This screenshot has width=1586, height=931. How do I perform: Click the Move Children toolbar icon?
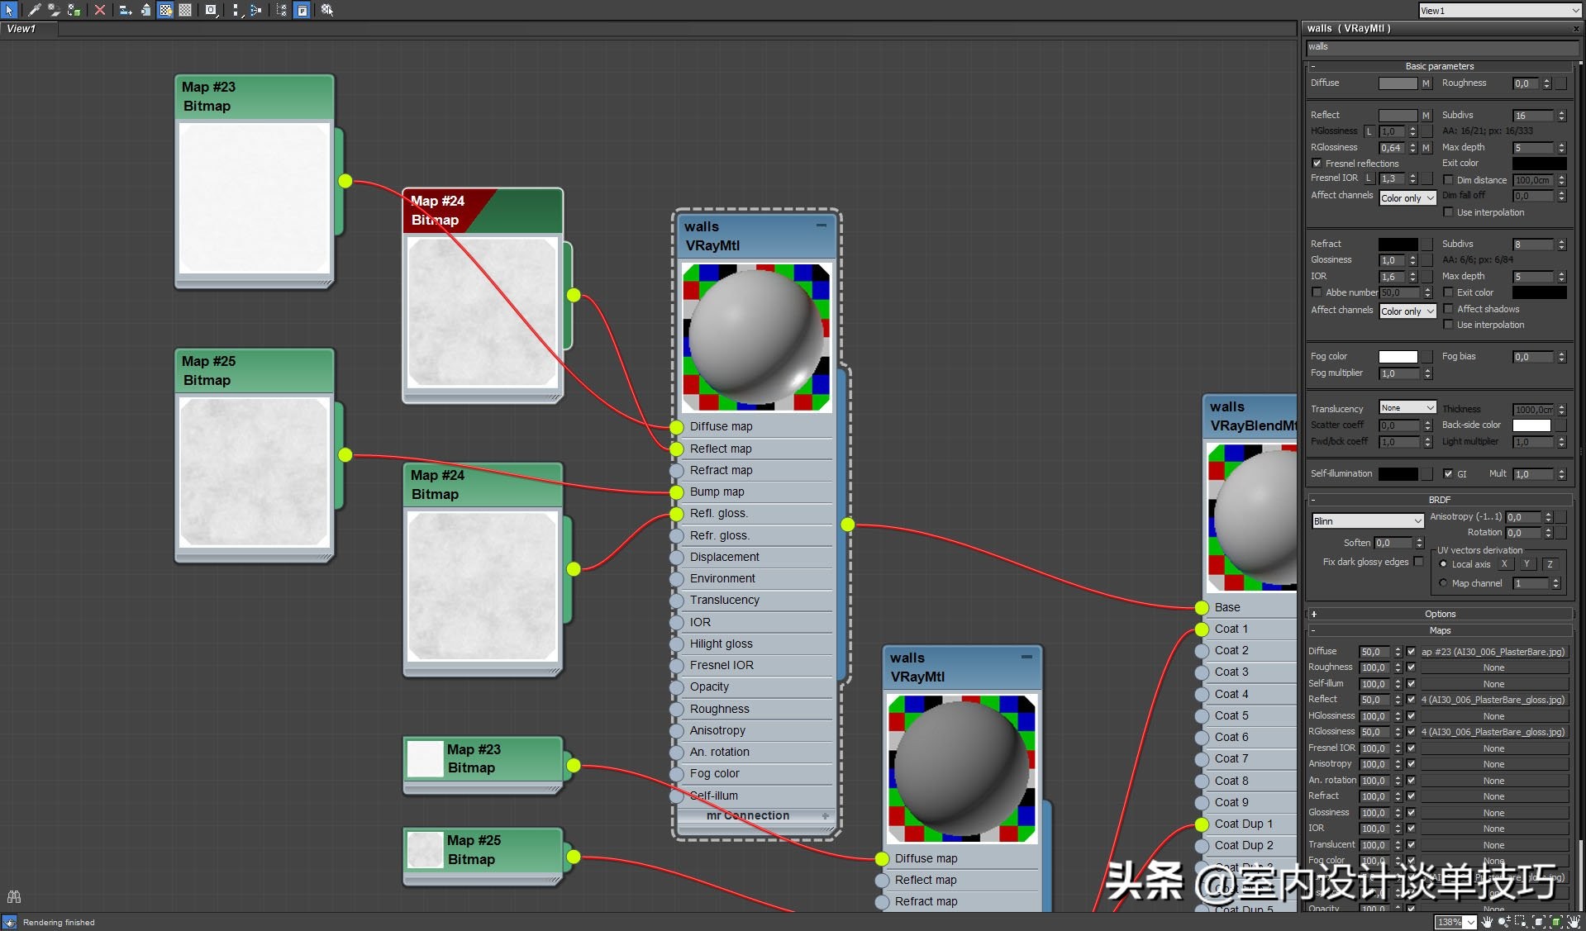click(x=125, y=10)
